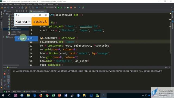
Task: Open the Navigate menu
Action: point(17,4)
